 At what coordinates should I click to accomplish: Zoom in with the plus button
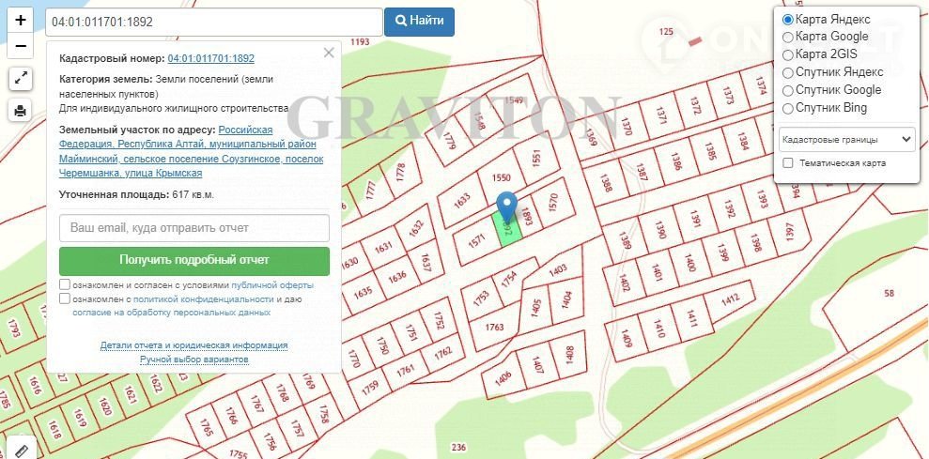pos(21,20)
